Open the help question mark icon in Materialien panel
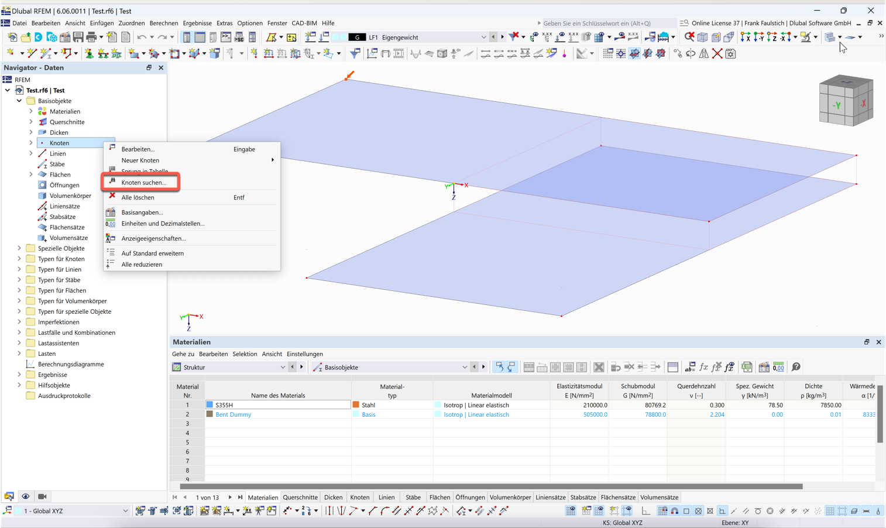Viewport: 886px width, 528px height. (795, 367)
